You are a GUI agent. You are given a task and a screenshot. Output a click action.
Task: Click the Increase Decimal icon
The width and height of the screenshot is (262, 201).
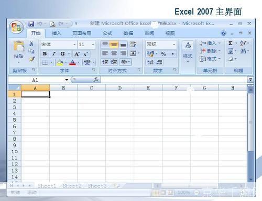pos(150,62)
